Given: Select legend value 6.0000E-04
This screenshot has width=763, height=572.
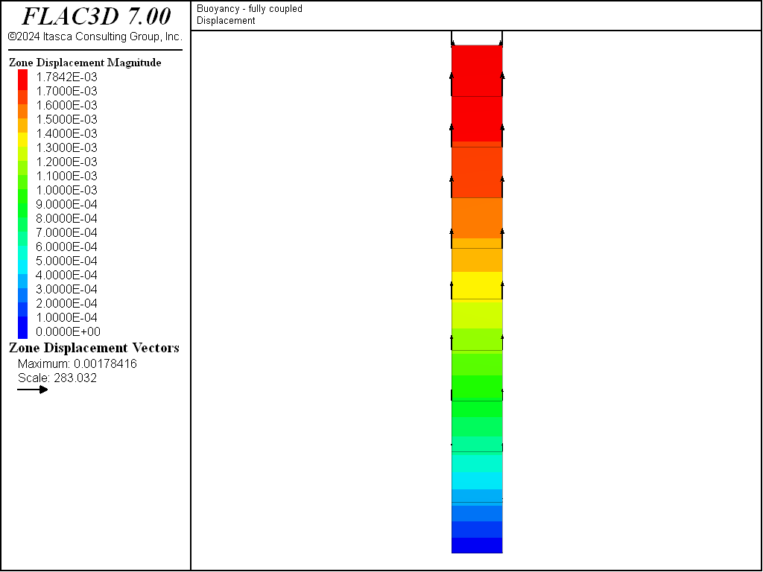Looking at the screenshot, I should click(66, 246).
